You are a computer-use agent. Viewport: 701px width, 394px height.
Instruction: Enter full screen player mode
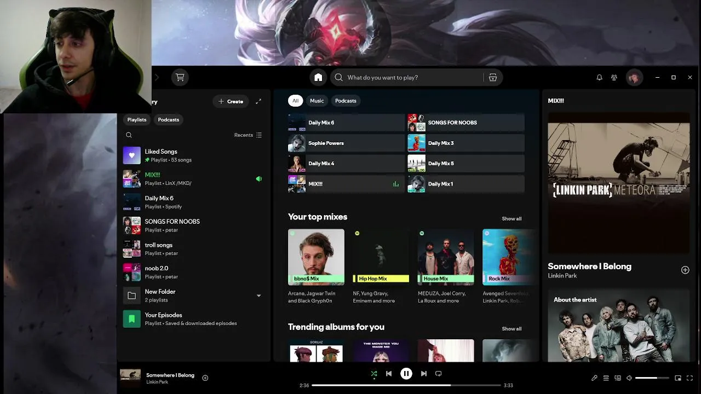(x=689, y=378)
